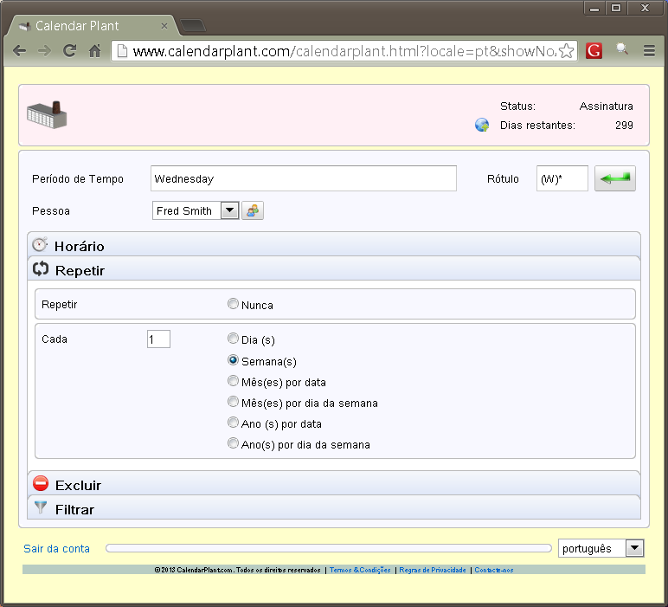Open the Regras de Privacidade link

click(x=433, y=570)
